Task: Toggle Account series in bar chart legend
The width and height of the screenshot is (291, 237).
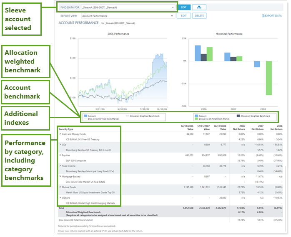Action: click(202, 116)
